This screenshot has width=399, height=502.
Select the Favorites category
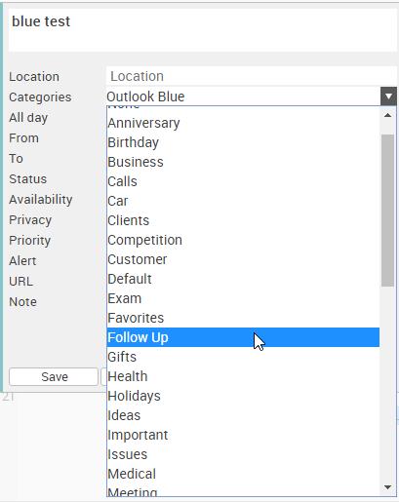(x=243, y=318)
